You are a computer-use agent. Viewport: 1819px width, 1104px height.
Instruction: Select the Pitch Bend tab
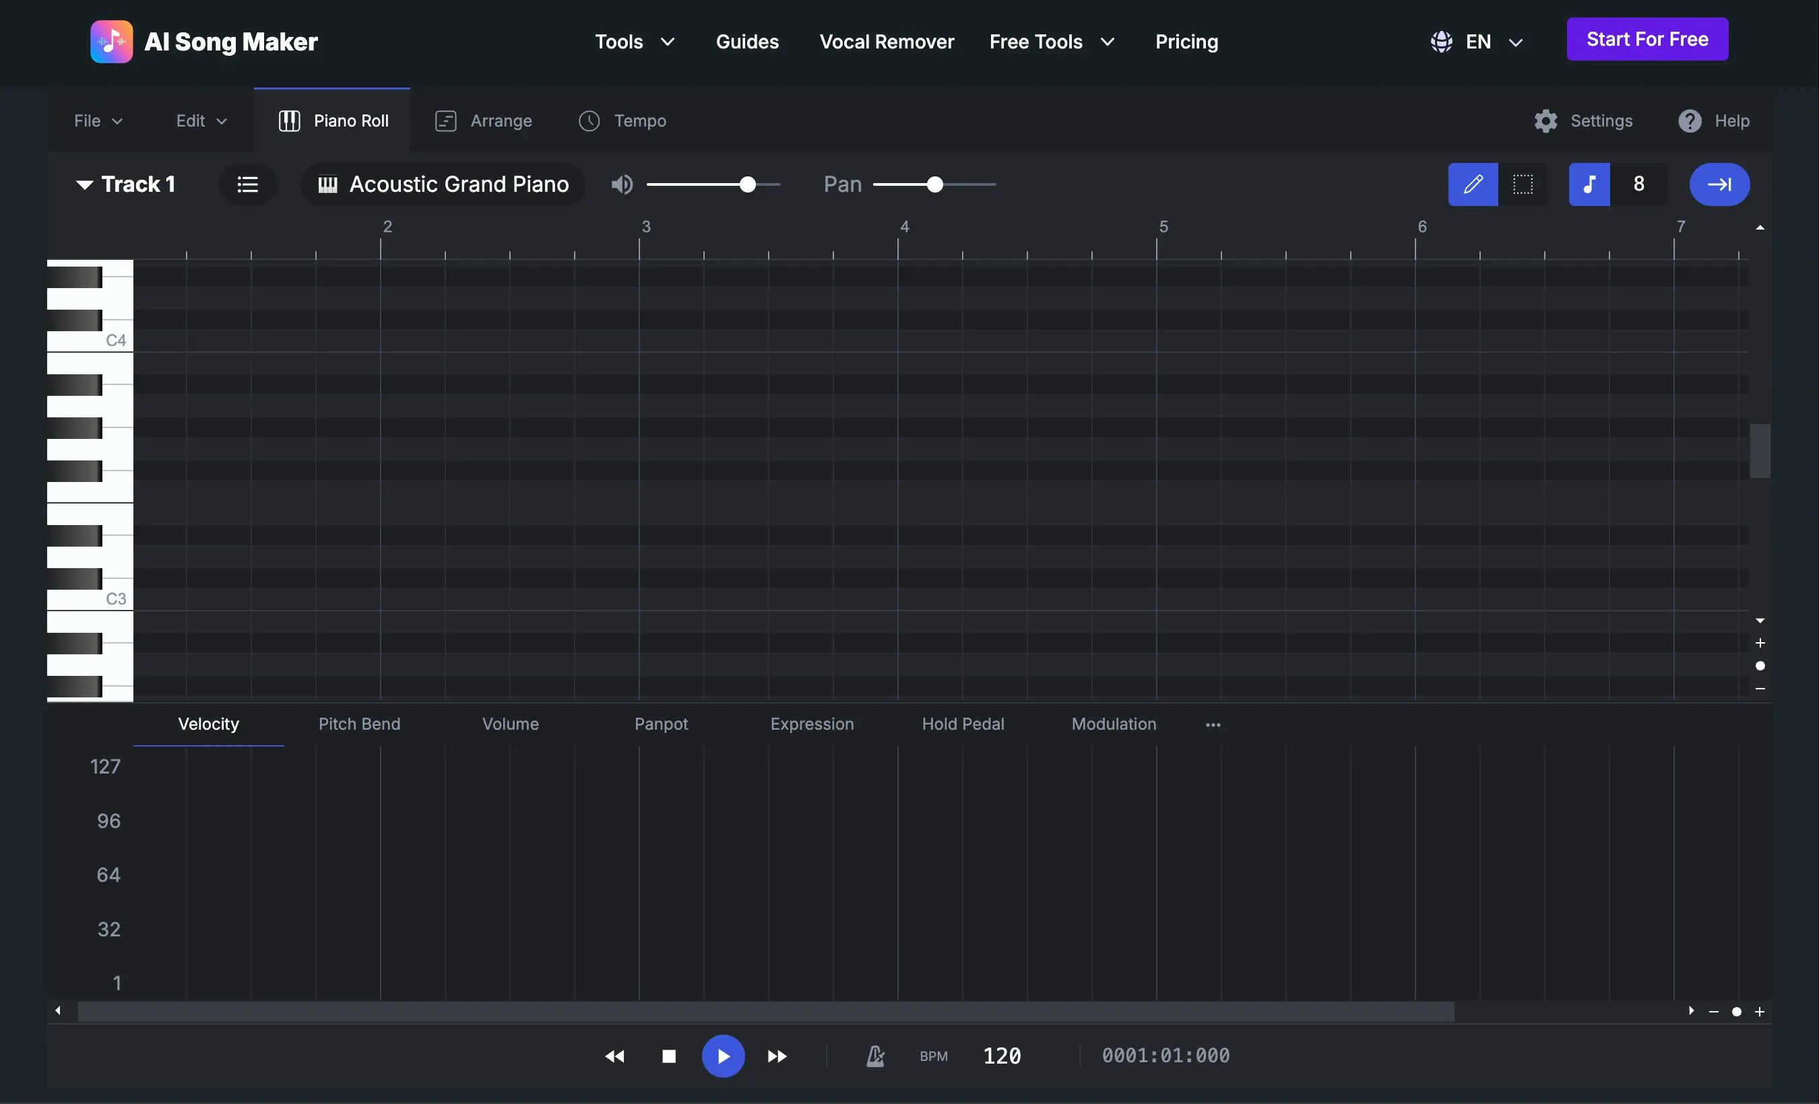tap(360, 724)
